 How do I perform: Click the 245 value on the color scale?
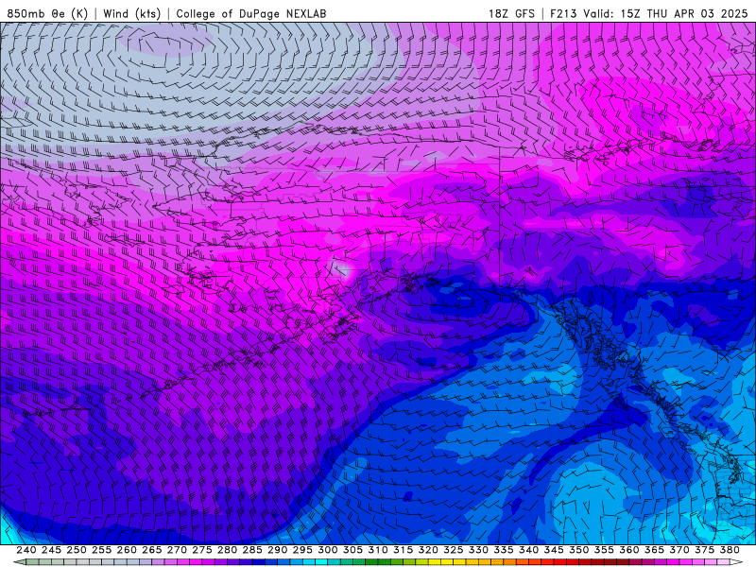[x=51, y=550]
